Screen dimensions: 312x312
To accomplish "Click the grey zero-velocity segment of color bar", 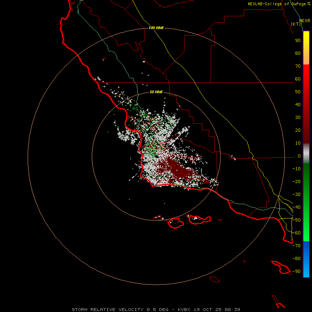I will (x=306, y=154).
